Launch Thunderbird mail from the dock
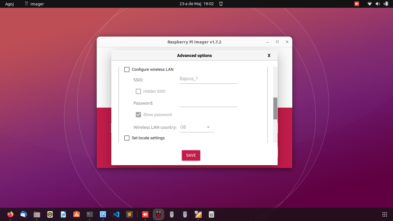Viewport: 393px width, 221px height. 24,214
